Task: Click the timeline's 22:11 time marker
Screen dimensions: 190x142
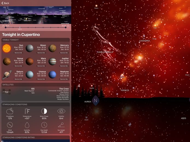Action: [x=20, y=28]
